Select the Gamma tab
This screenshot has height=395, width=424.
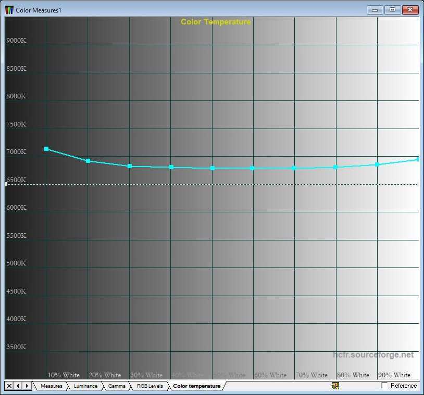pos(117,386)
